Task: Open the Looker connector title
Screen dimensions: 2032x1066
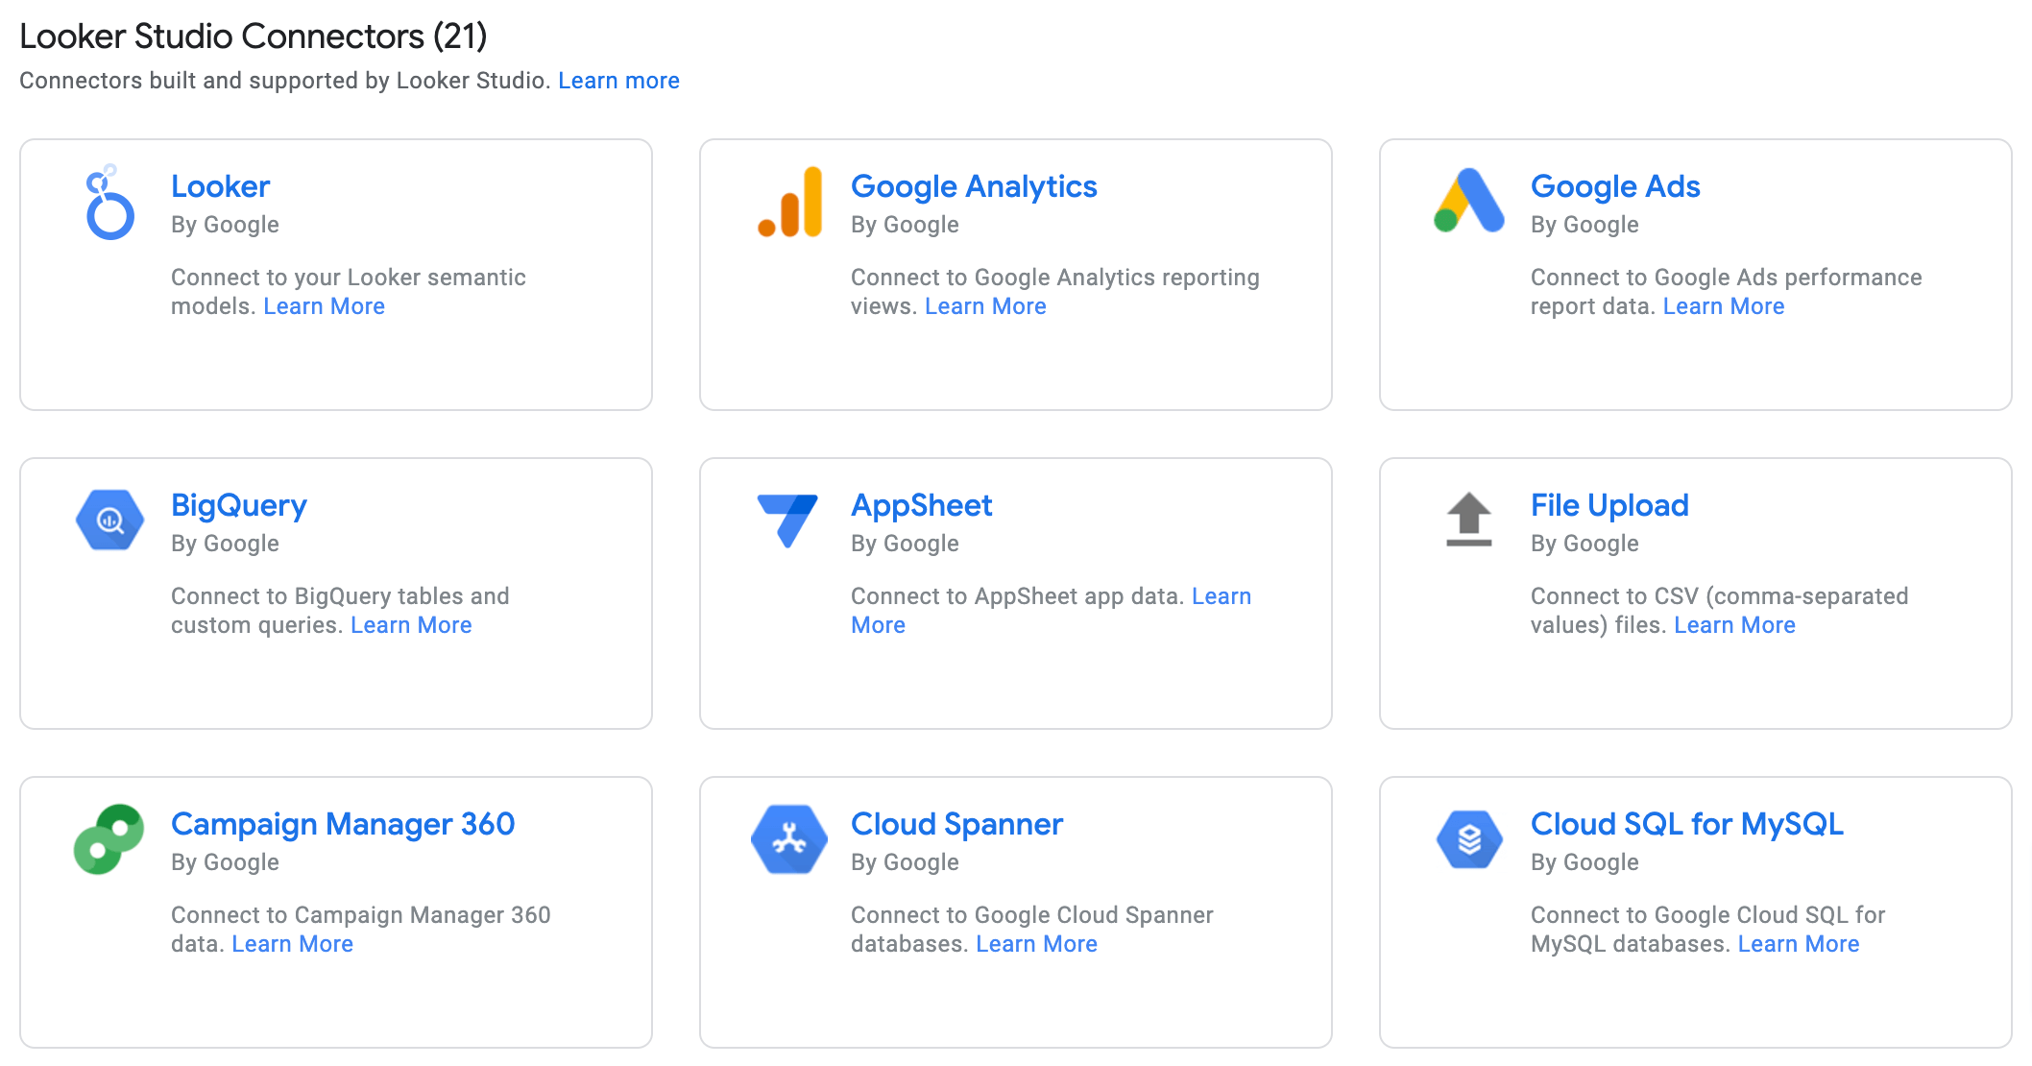Action: (x=220, y=186)
